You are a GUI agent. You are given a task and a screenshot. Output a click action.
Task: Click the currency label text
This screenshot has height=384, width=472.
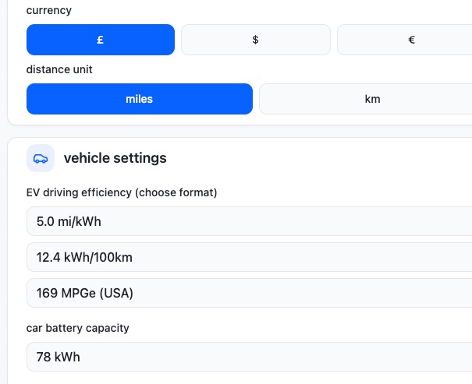pyautogui.click(x=49, y=10)
